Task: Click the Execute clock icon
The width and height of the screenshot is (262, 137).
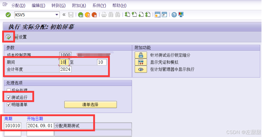Action: coord(8,37)
